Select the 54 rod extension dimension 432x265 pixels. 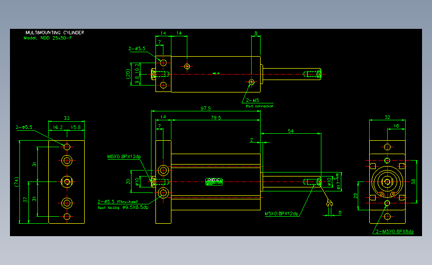click(x=290, y=131)
